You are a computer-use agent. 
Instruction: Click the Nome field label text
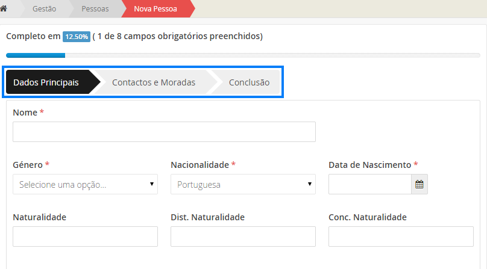pyautogui.click(x=25, y=113)
